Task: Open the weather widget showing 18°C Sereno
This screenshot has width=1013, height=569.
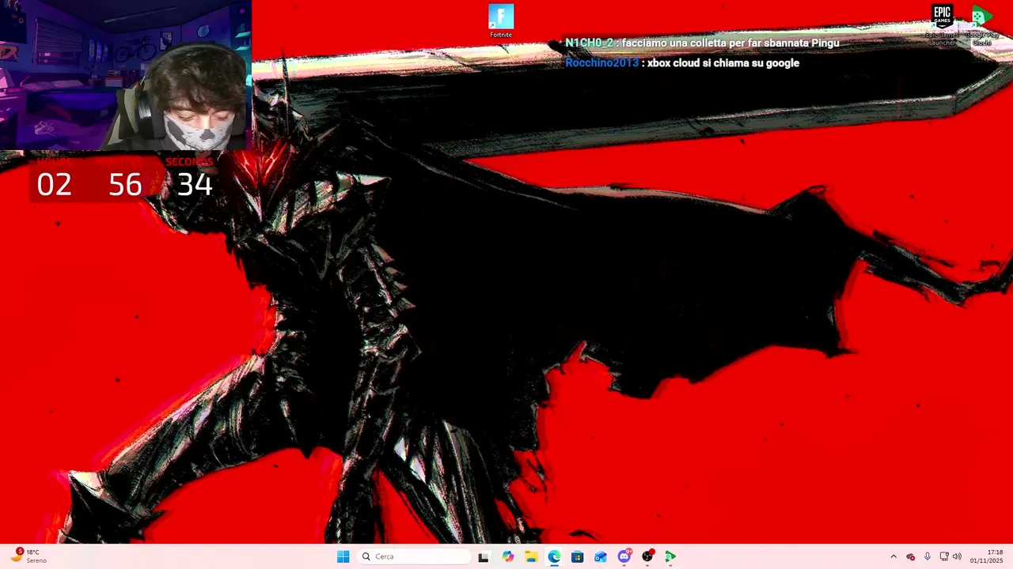Action: click(28, 556)
